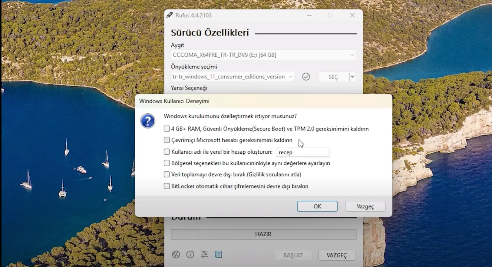
Task: Open the Aygıt device dropdown in Rufus
Action: pyautogui.click(x=264, y=55)
